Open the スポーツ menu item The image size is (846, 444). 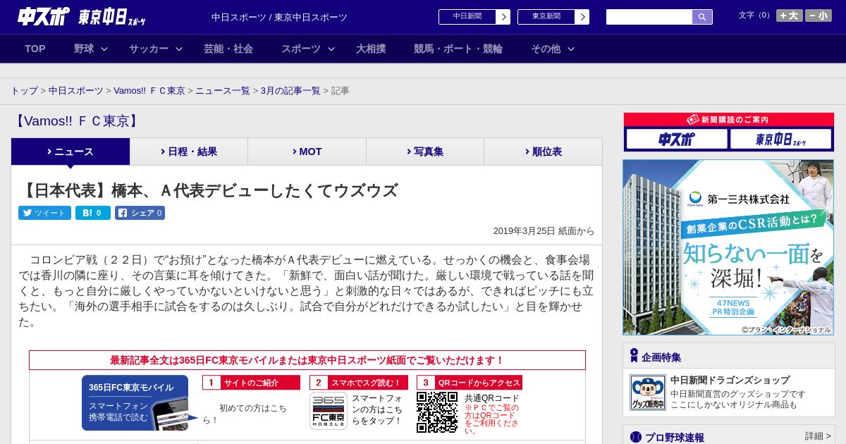tap(301, 49)
